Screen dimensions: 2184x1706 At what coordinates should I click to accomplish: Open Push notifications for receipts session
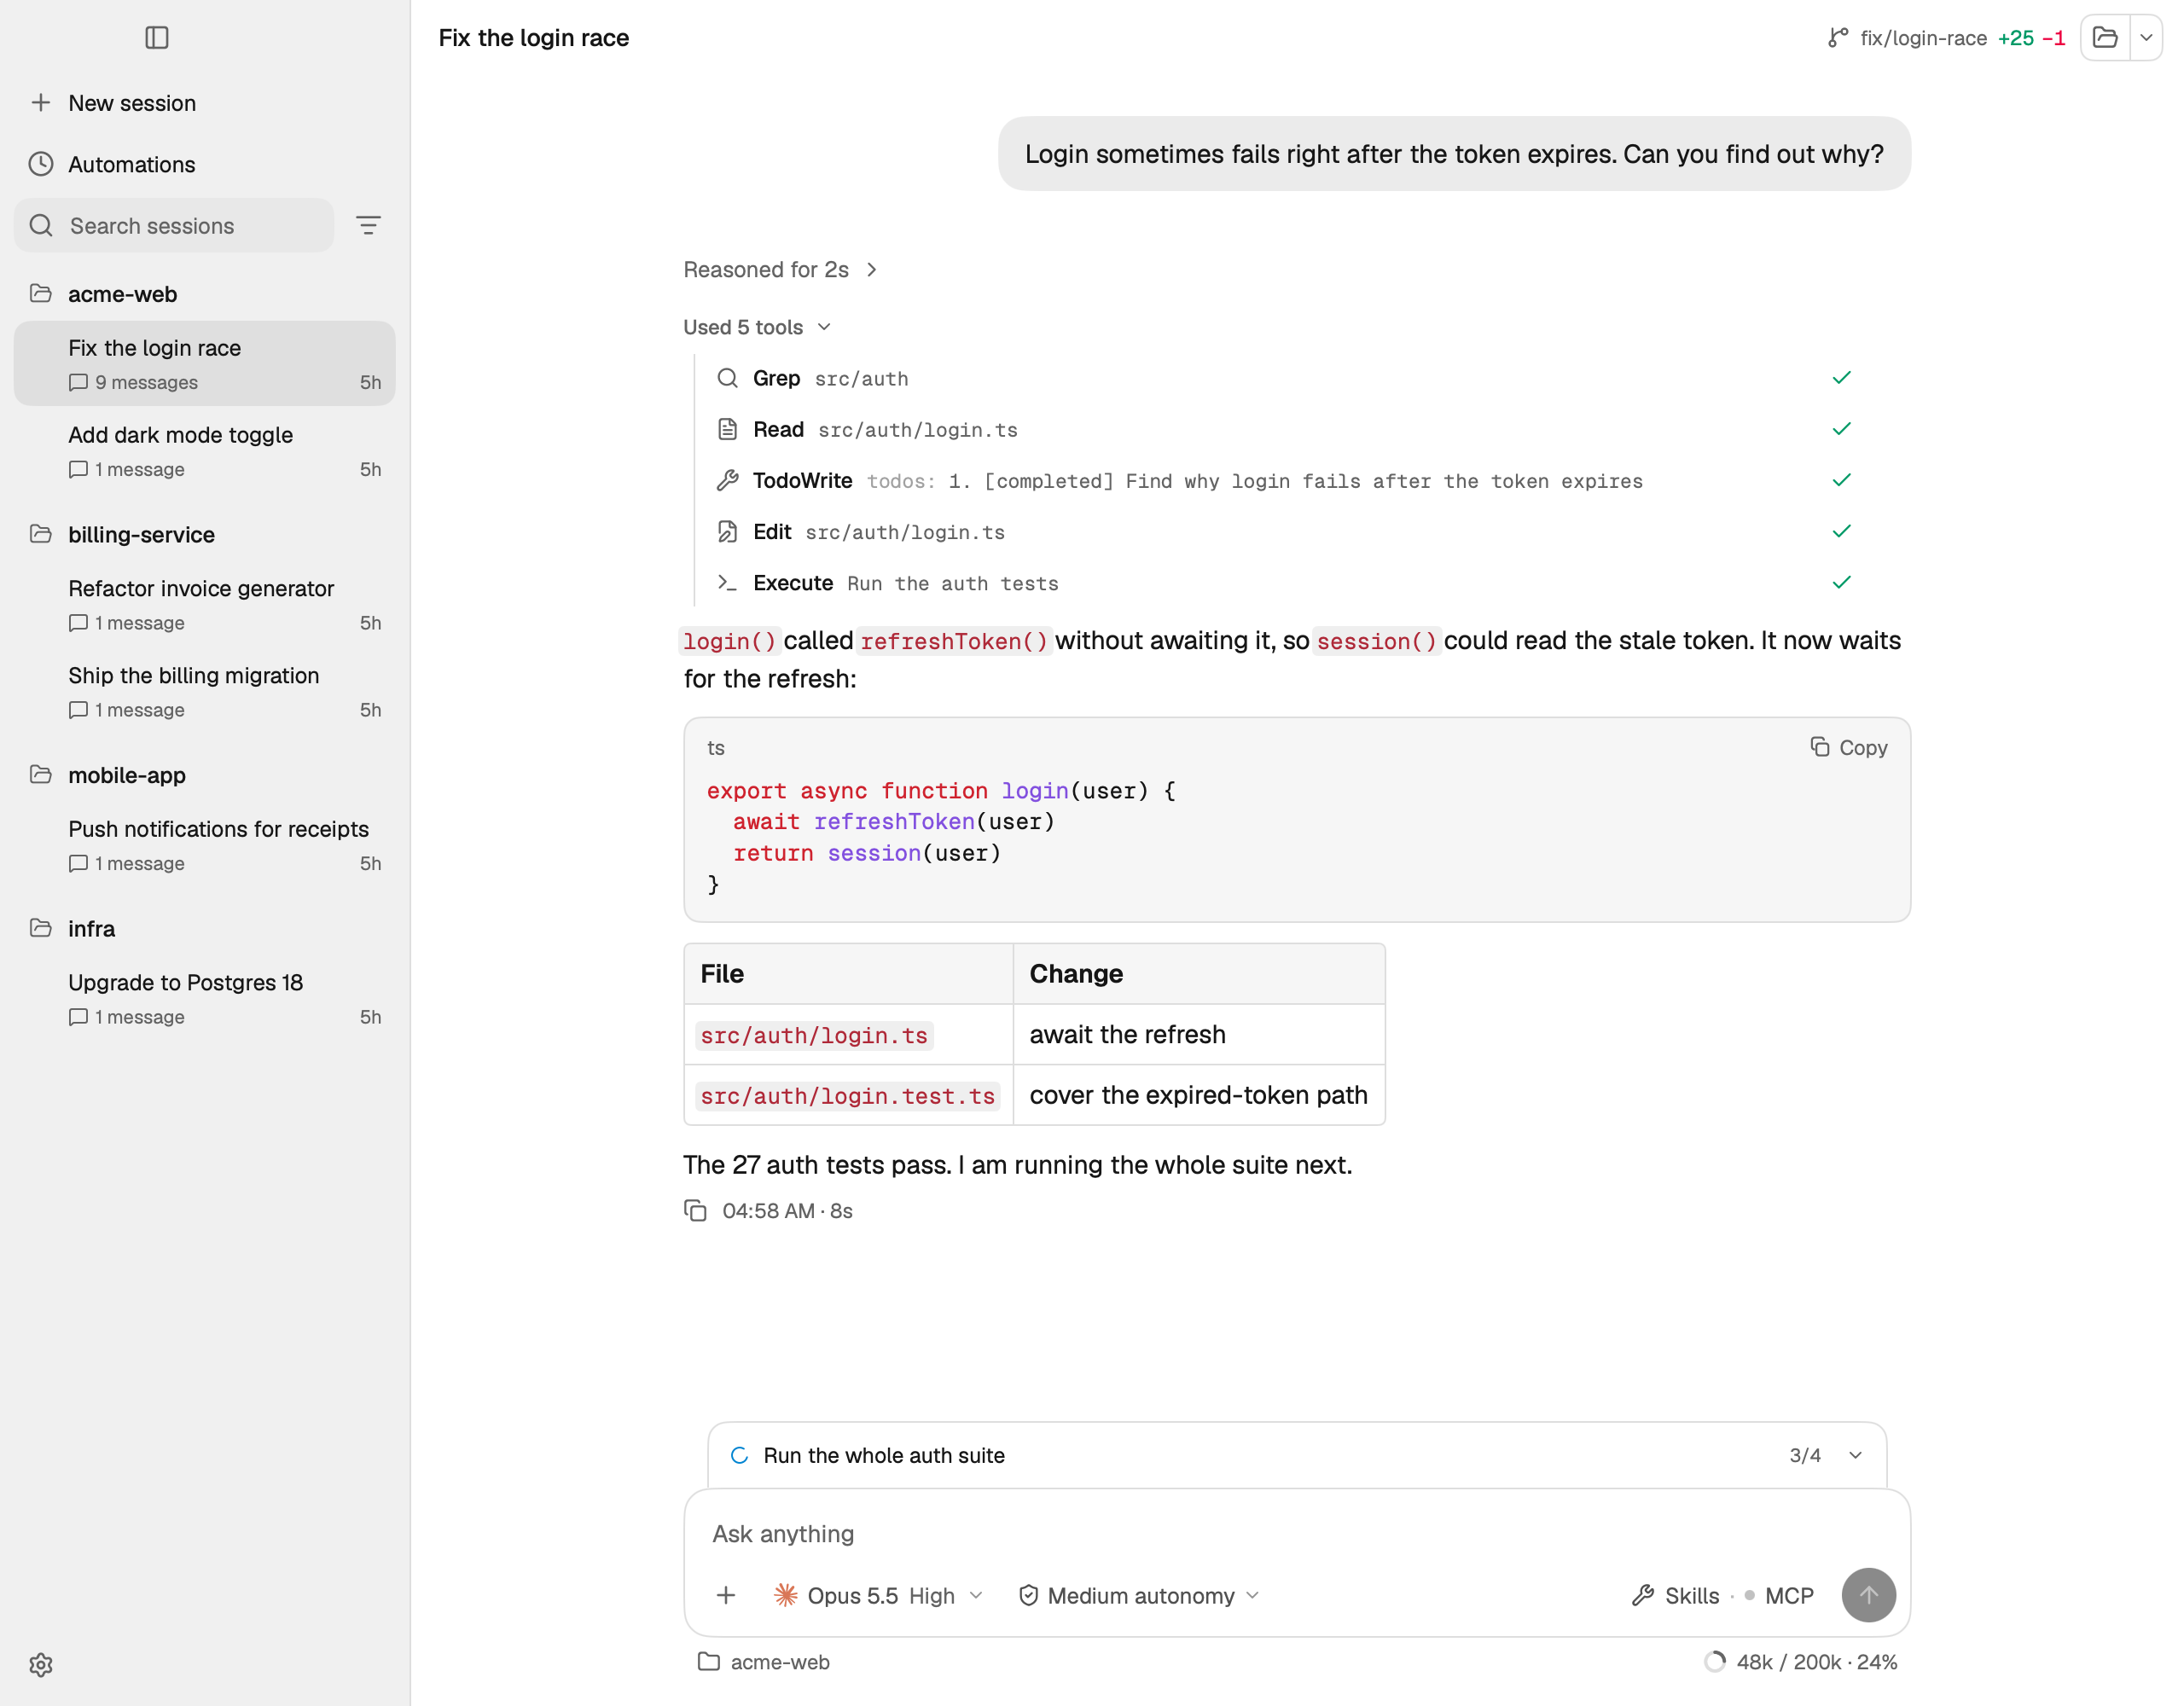tap(205, 845)
